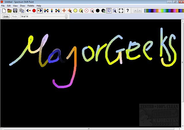Open the File menu
184x130 pixels.
[3, 6]
